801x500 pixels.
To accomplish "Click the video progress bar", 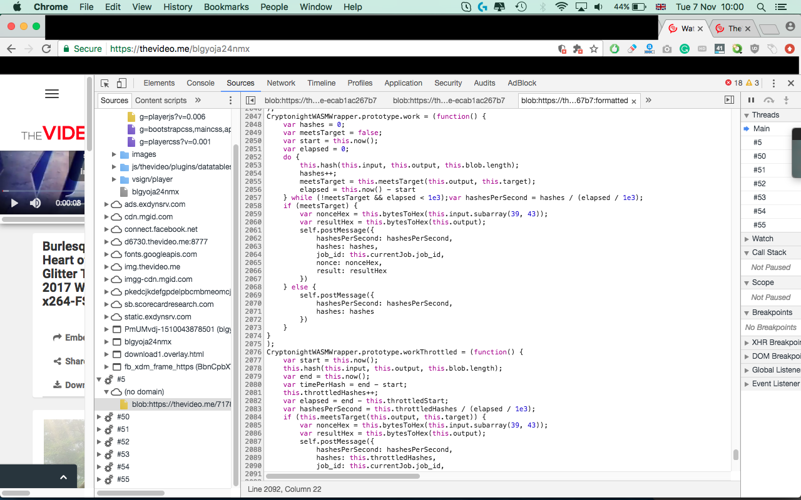I will tap(43, 191).
